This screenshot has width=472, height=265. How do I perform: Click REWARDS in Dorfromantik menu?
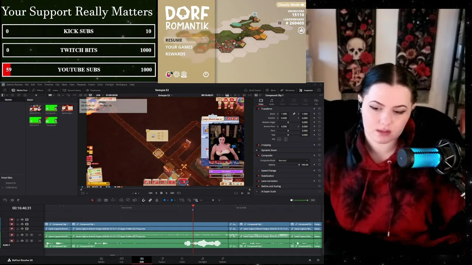coord(175,54)
